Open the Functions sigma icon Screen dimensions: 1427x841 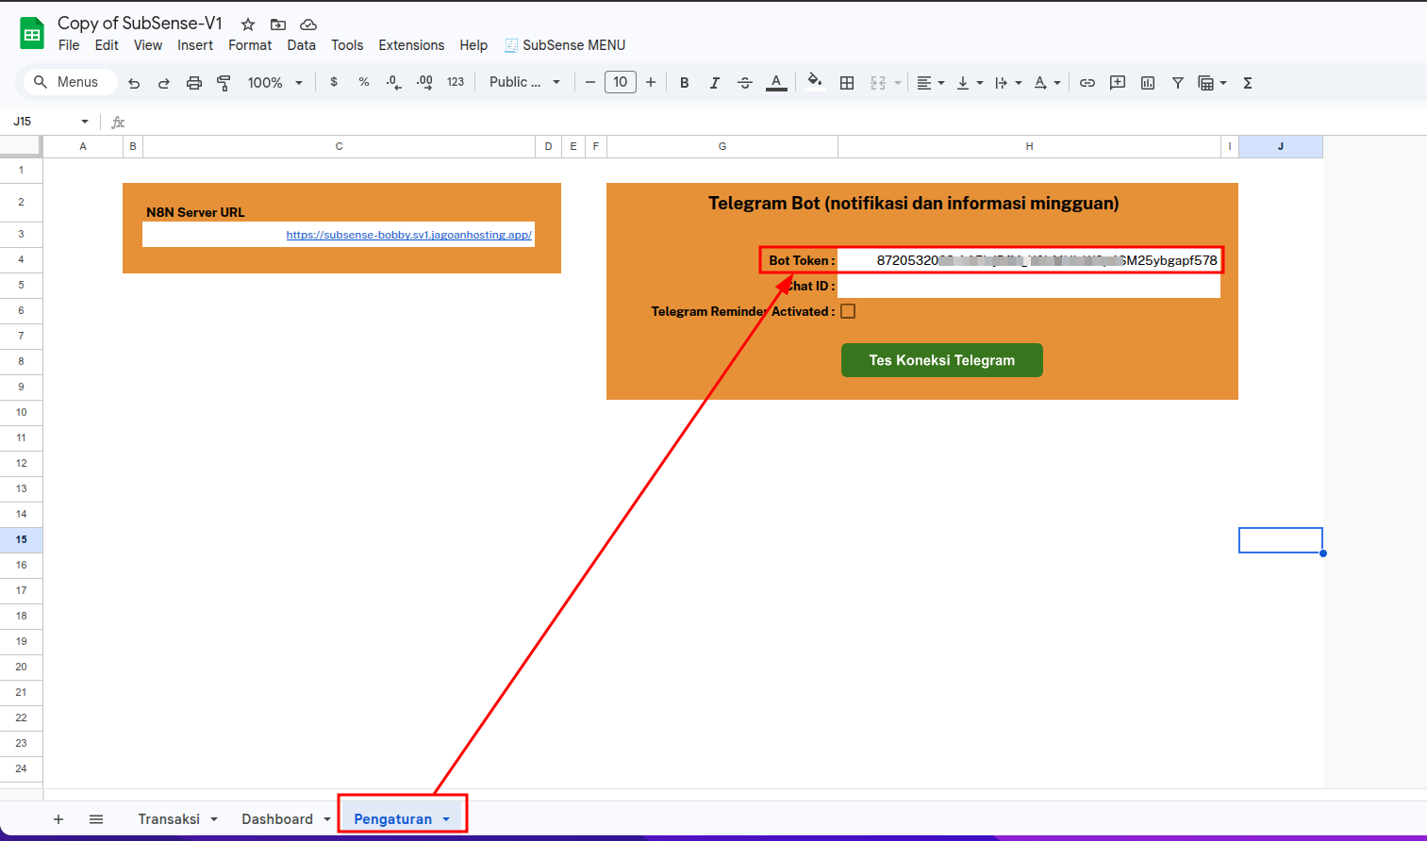click(x=1248, y=83)
